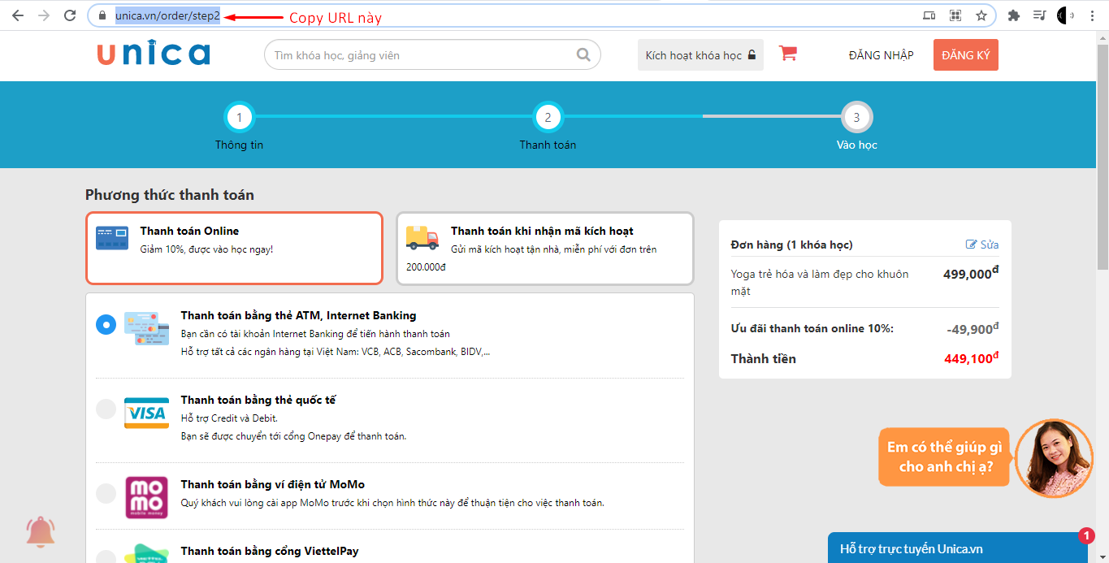Click the ĐĂNG KÝ button
Image resolution: width=1109 pixels, height=563 pixels.
pyautogui.click(x=965, y=55)
